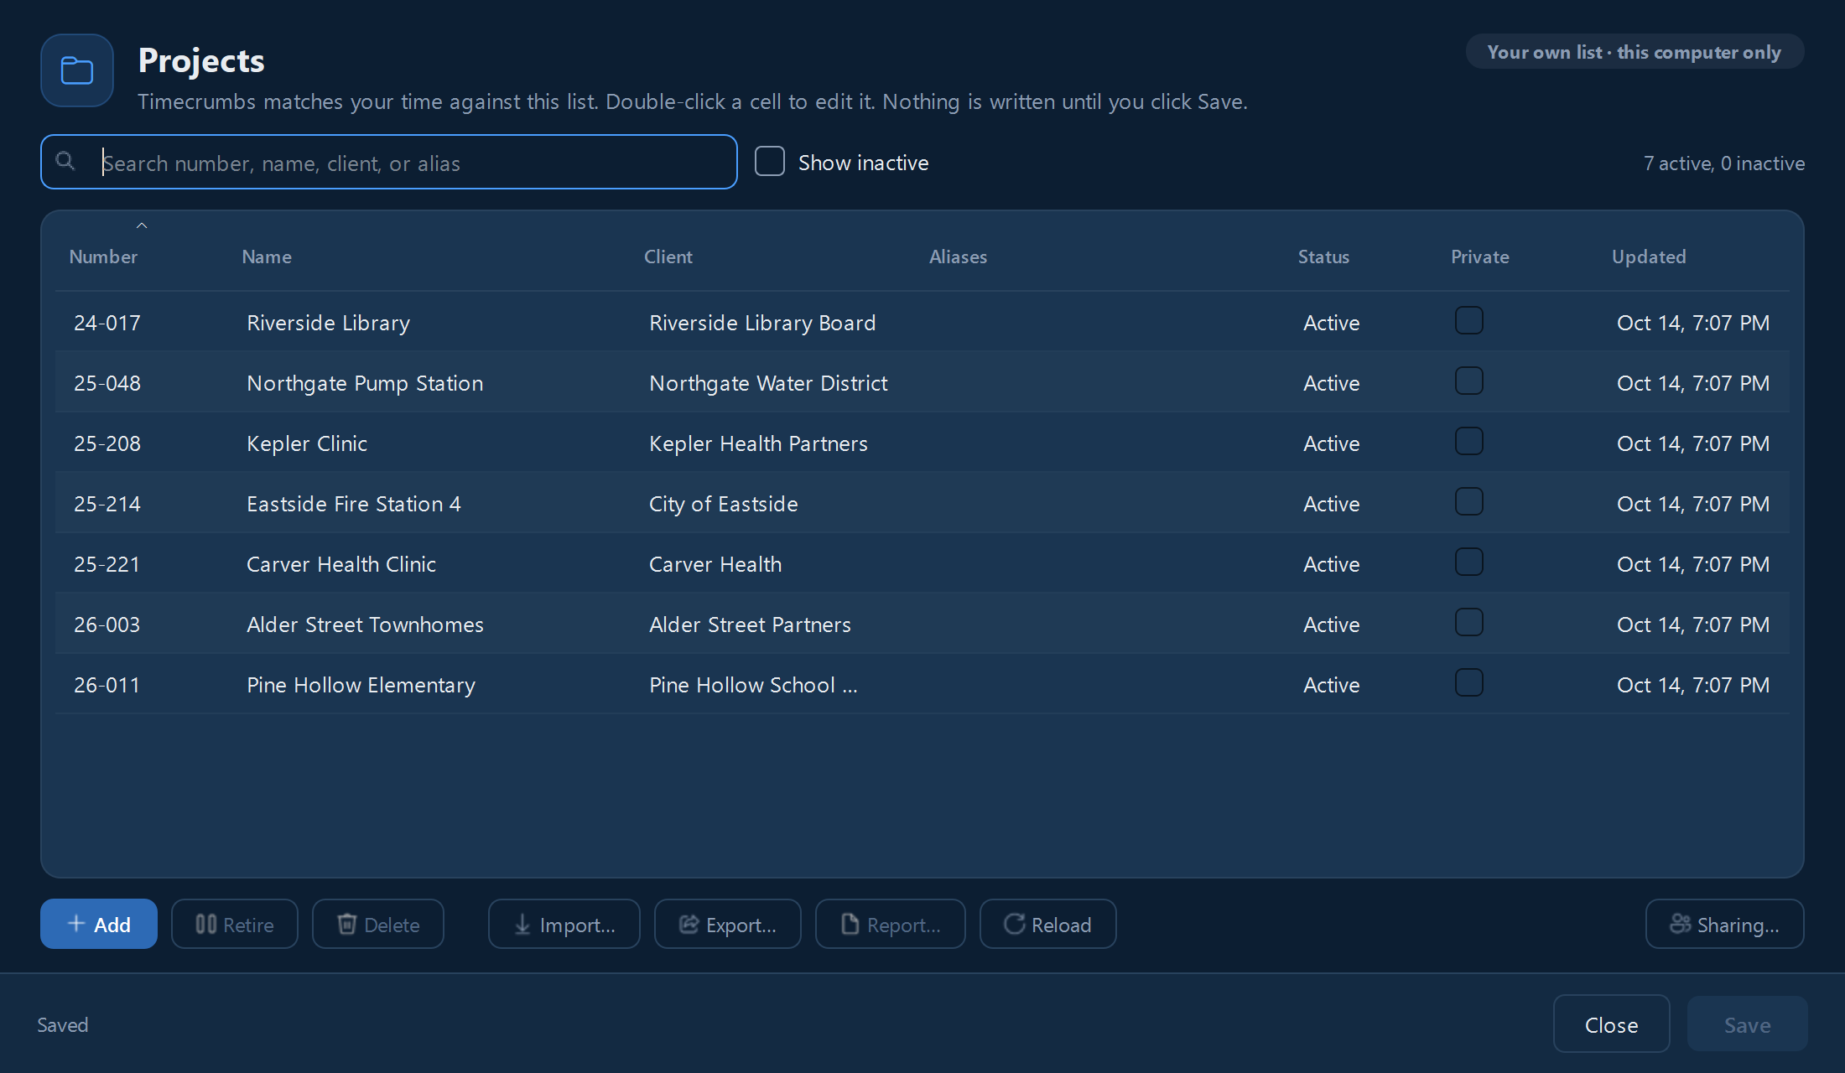The height and width of the screenshot is (1073, 1845).
Task: Click the sort arrow above Number
Action: [142, 225]
